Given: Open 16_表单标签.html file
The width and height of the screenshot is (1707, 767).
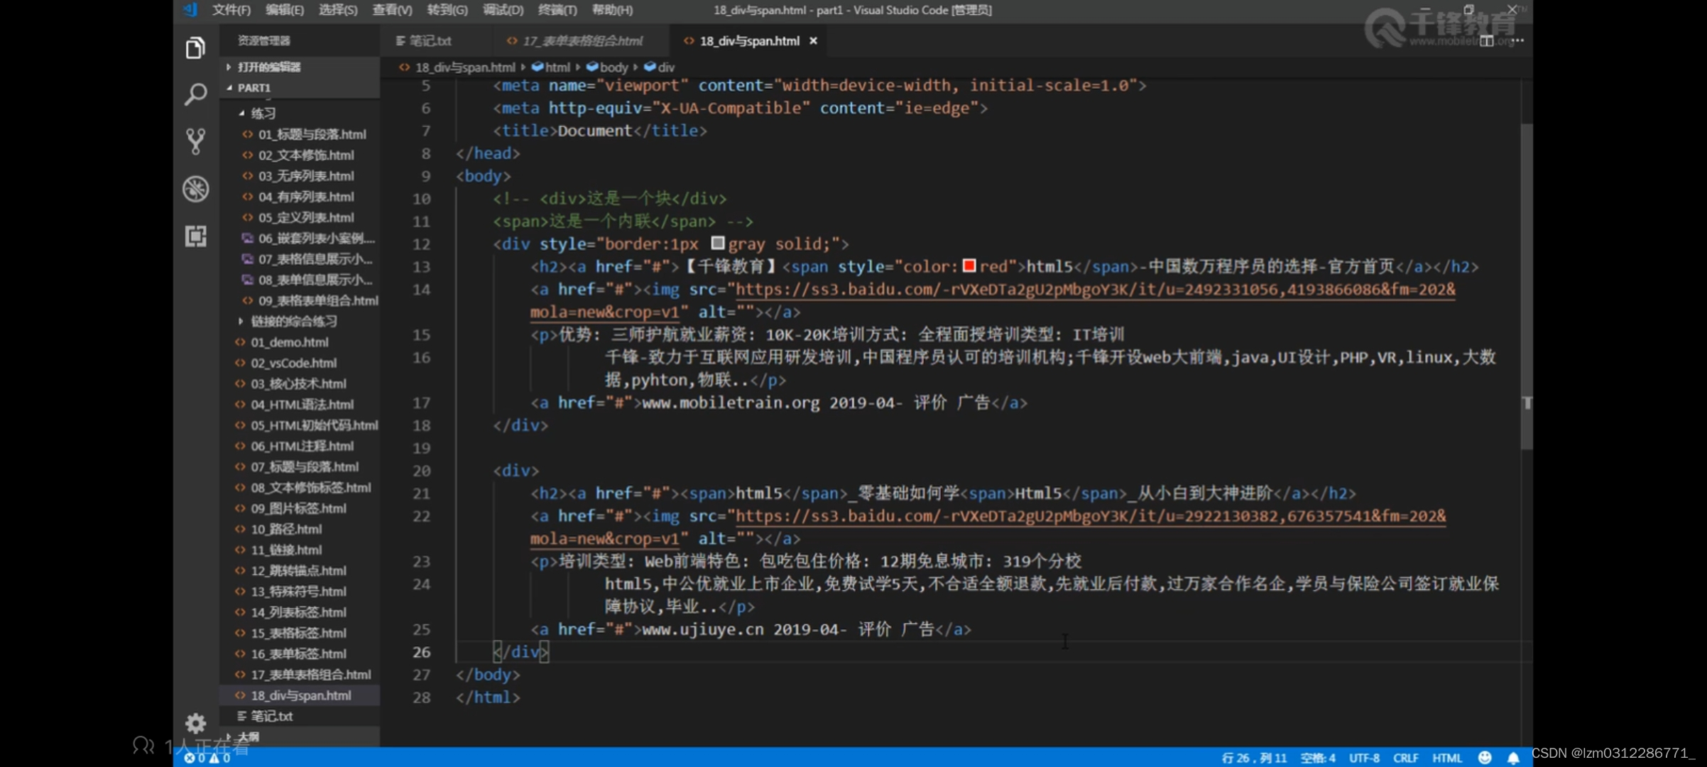Looking at the screenshot, I should 298,654.
